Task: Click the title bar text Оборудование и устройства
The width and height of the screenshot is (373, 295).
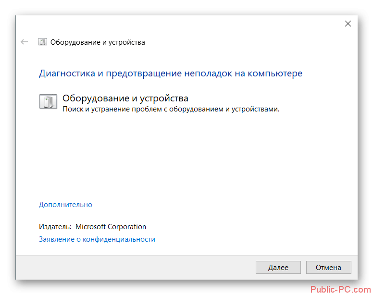Action: click(98, 42)
